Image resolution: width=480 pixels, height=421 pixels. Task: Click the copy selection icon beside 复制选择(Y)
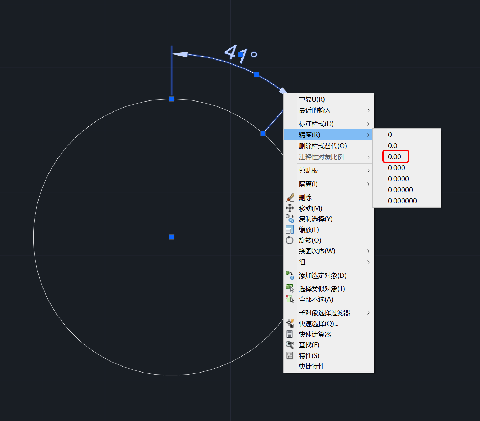290,219
